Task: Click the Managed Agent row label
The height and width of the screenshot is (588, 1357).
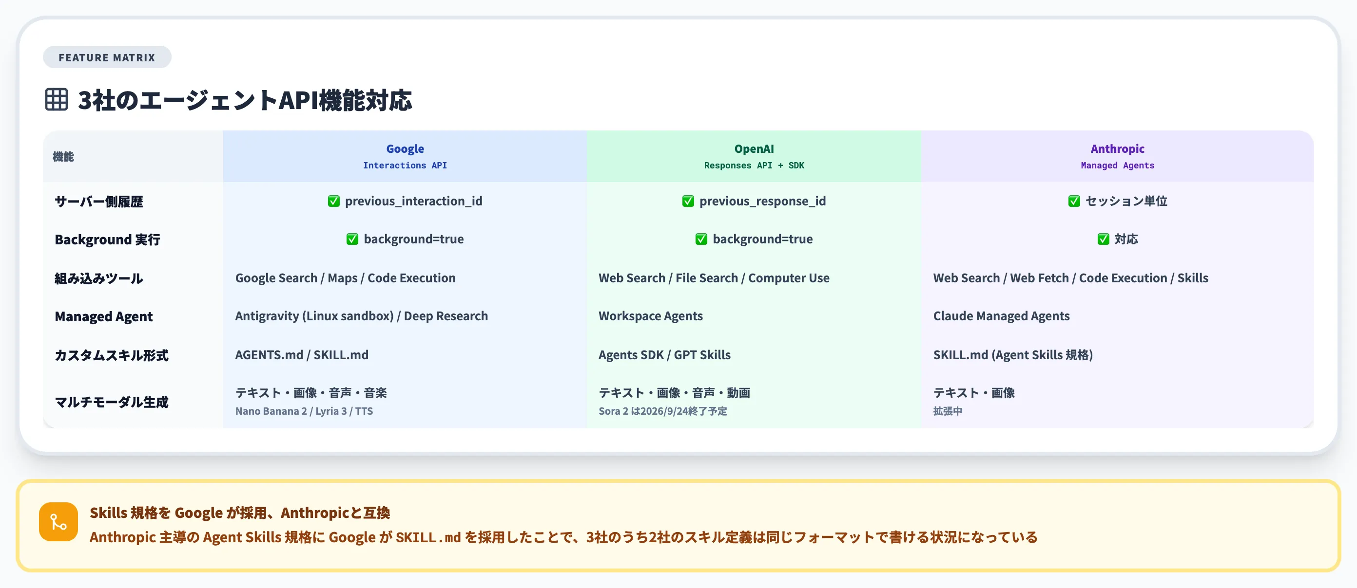Action: click(x=104, y=316)
